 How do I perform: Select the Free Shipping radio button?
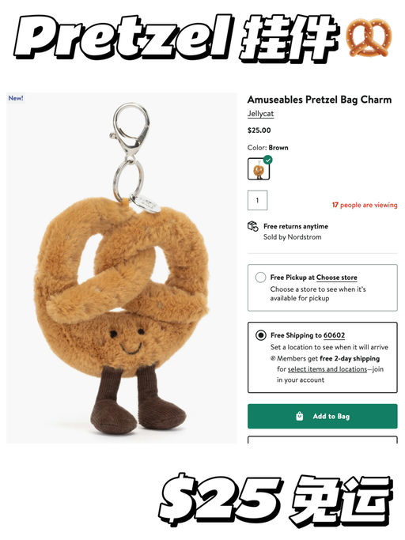click(261, 335)
